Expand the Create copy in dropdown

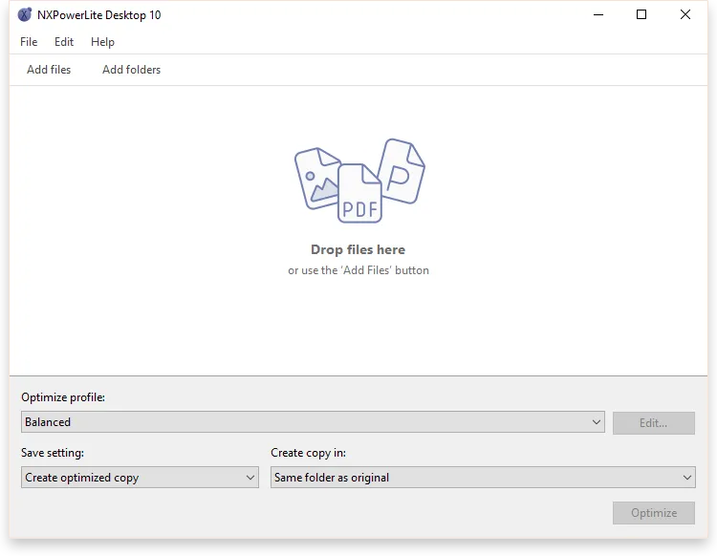(x=483, y=477)
